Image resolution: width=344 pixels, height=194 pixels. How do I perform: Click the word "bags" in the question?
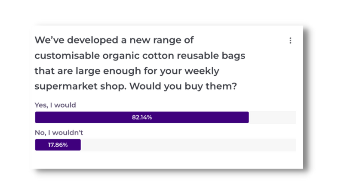[233, 56]
